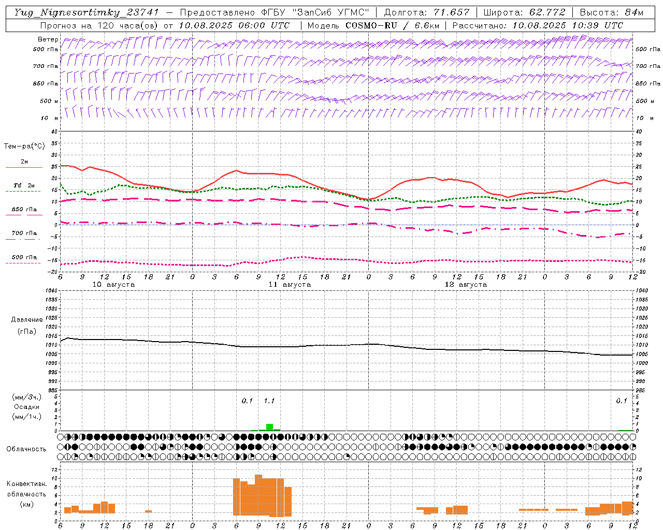
Task: Click the 1.1 precipitation amount
Action: coord(269,401)
